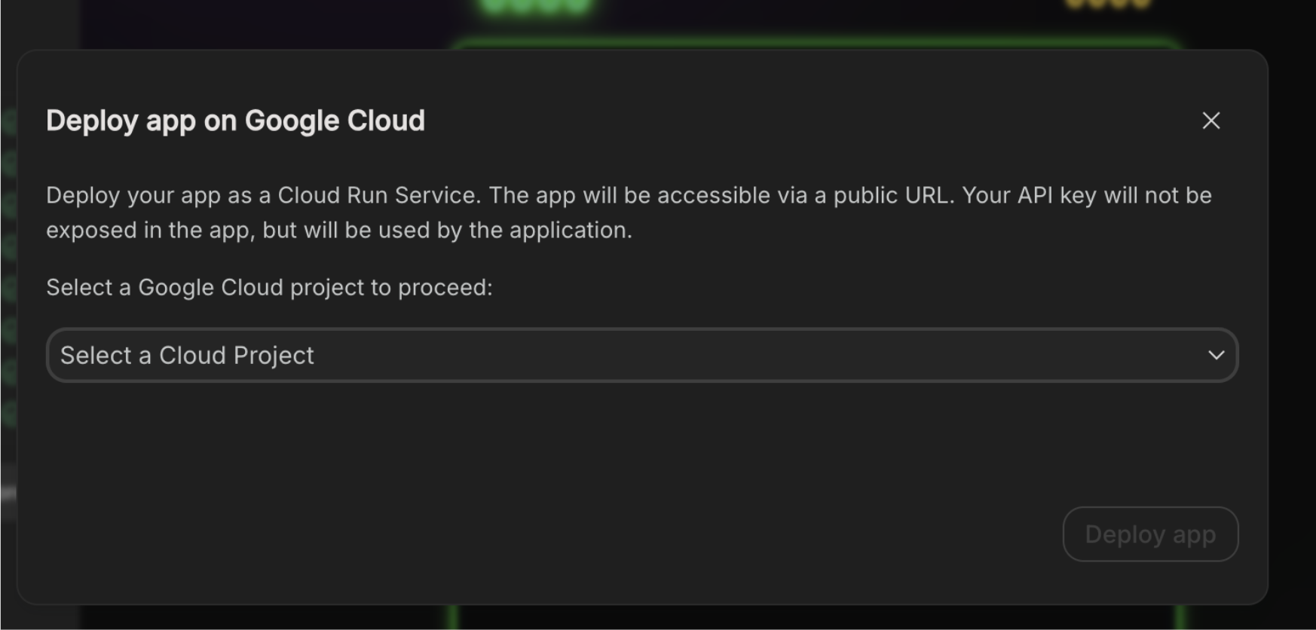Image resolution: width=1316 pixels, height=630 pixels.
Task: Click the blurred green indicator above the dialog
Action: click(x=535, y=6)
